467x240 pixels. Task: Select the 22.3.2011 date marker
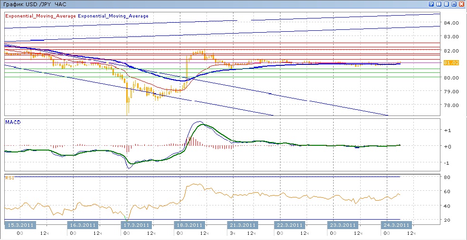(x=289, y=225)
